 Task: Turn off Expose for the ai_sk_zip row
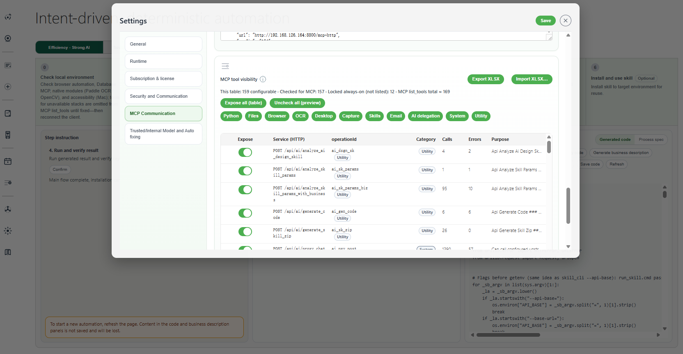coord(245,232)
